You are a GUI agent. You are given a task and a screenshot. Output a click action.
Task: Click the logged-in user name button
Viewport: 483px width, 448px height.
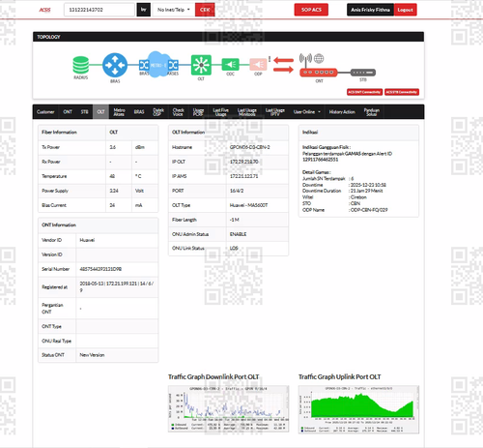(370, 10)
